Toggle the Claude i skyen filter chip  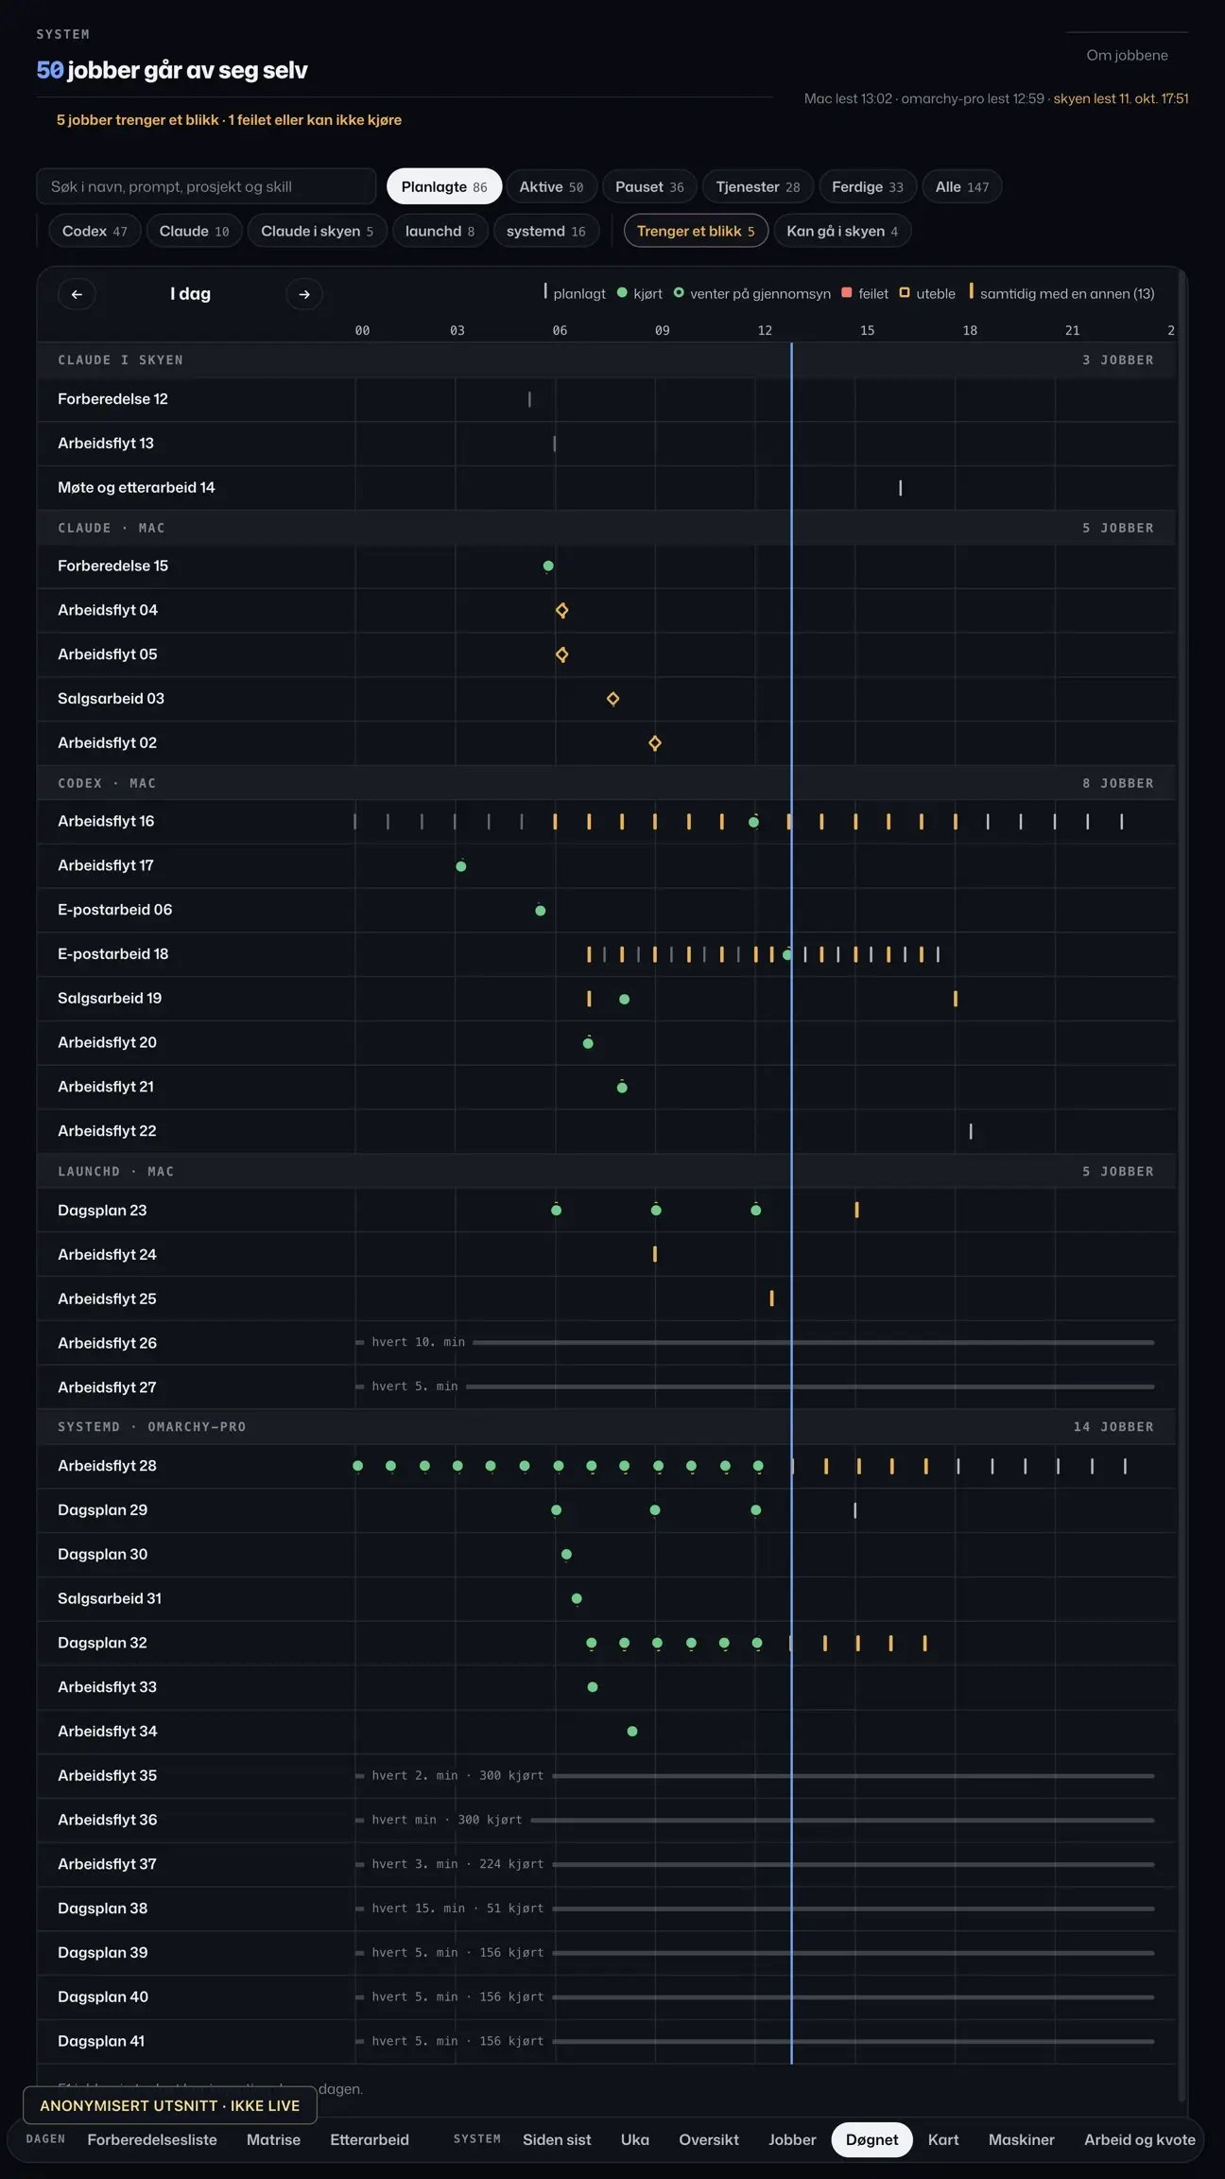click(x=317, y=231)
